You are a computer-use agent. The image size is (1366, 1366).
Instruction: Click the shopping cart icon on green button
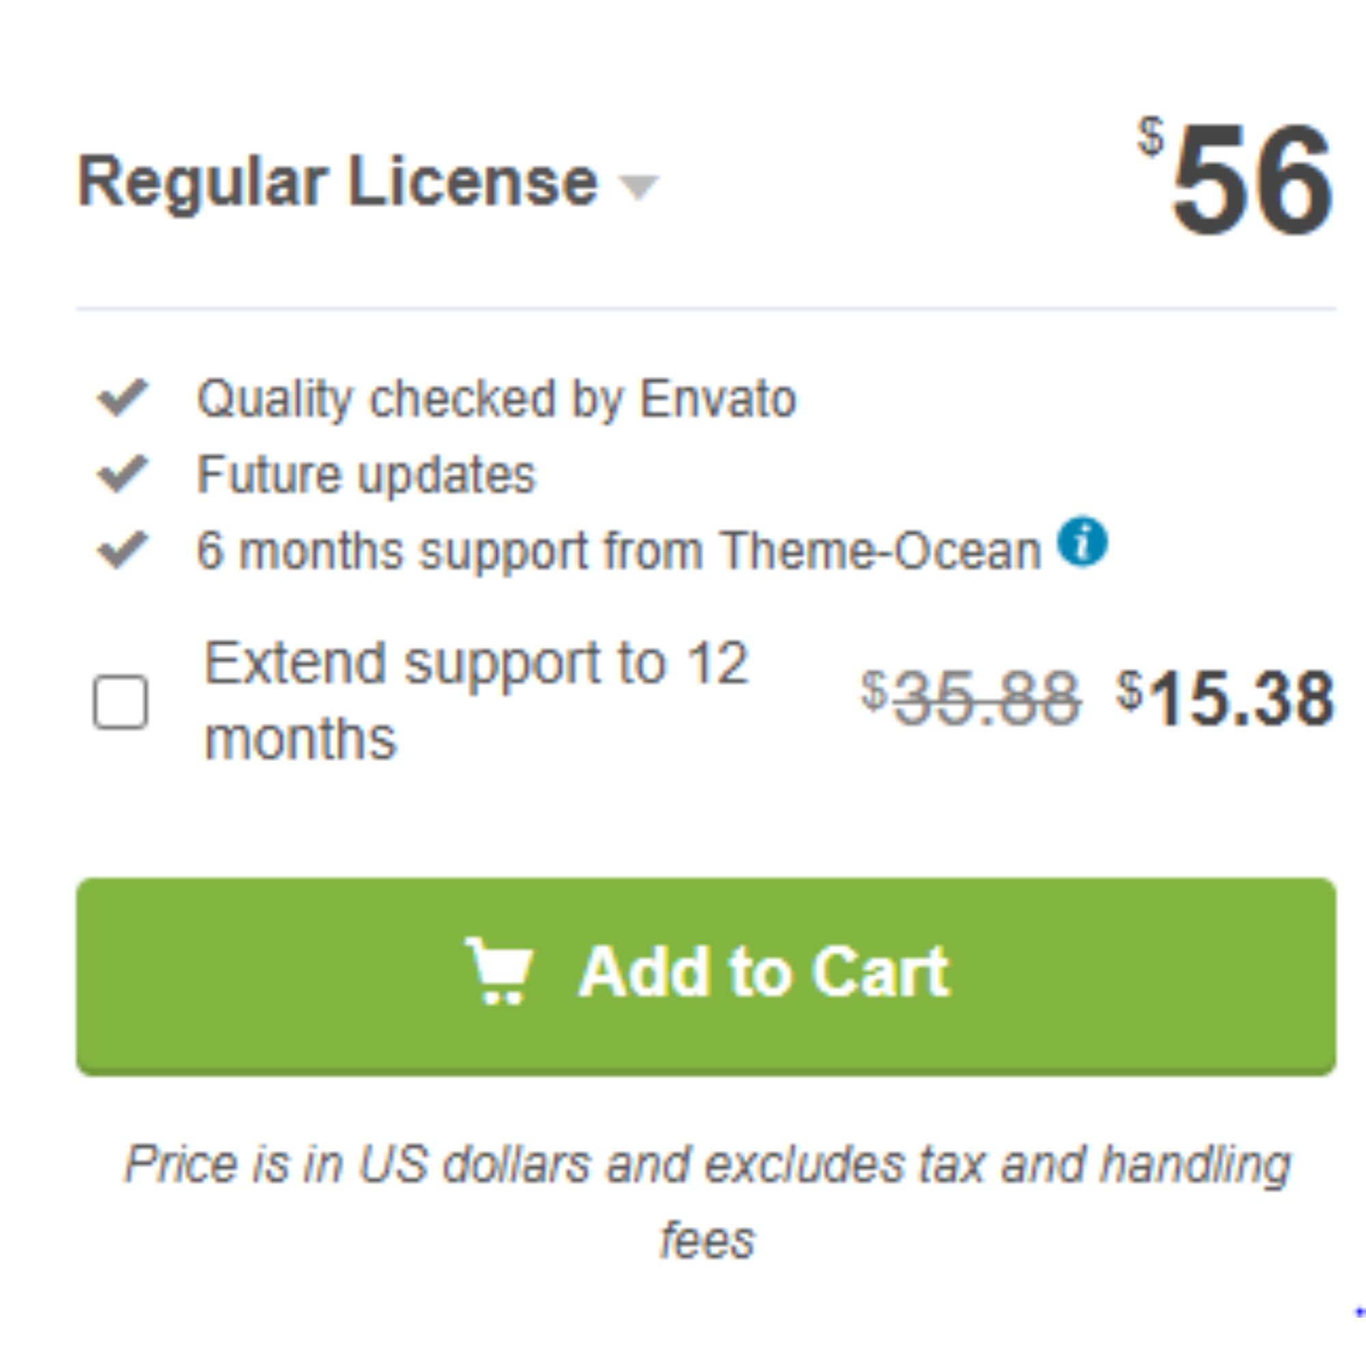coord(499,970)
